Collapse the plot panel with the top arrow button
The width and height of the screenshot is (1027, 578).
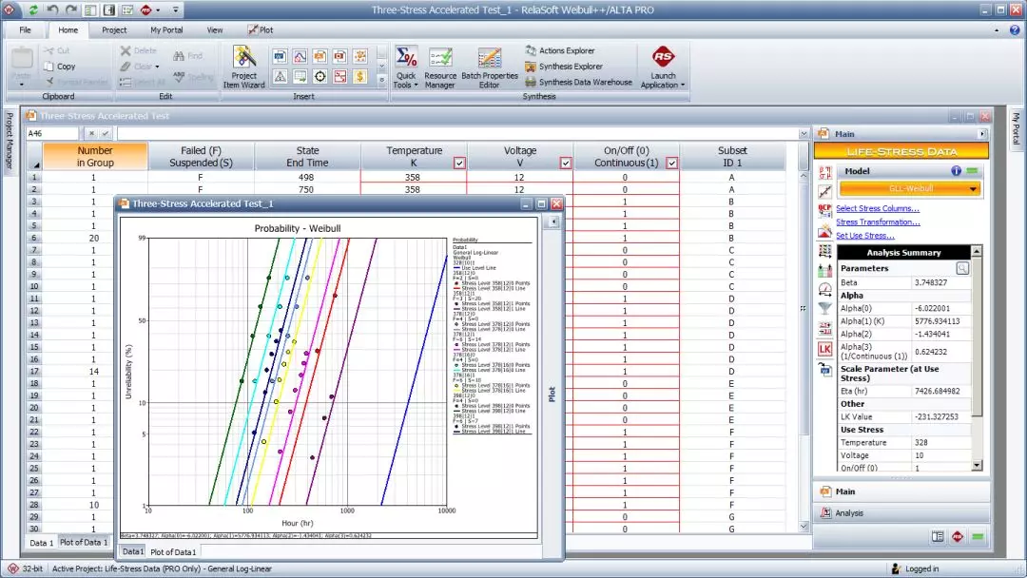tap(553, 222)
